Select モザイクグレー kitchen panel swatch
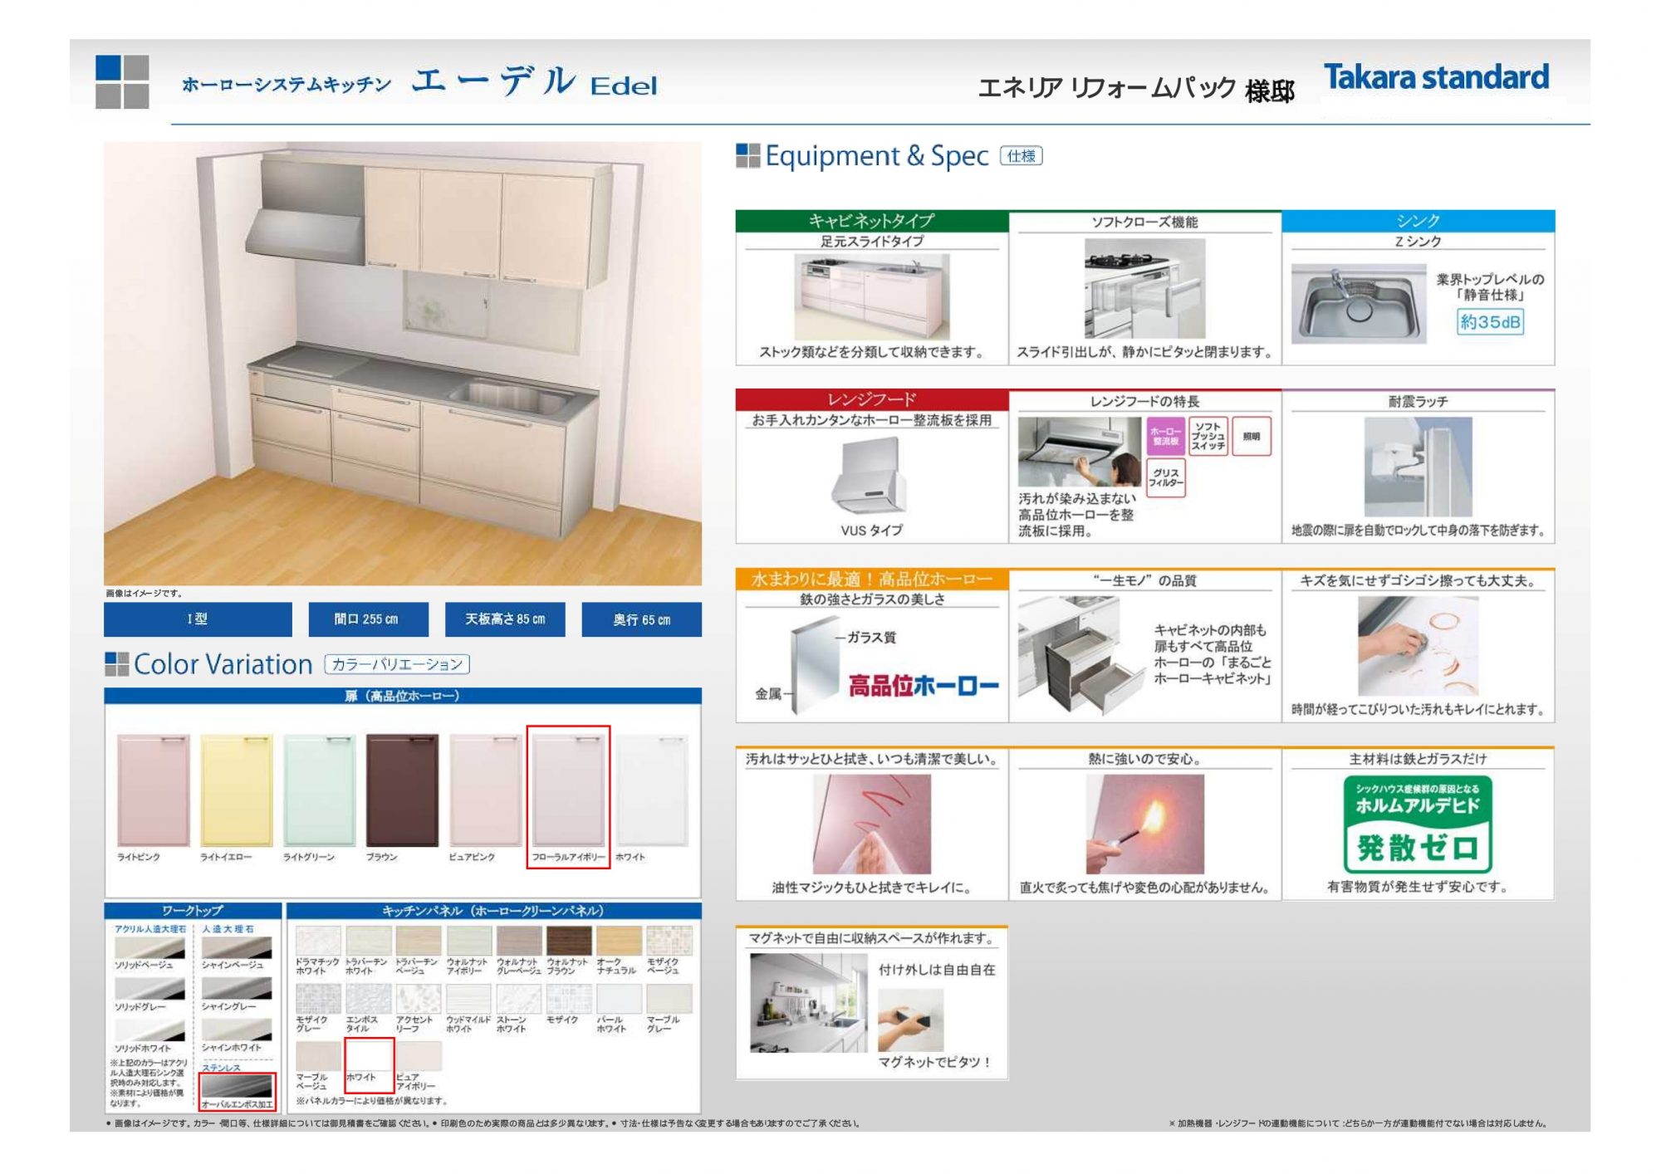 [x=318, y=999]
